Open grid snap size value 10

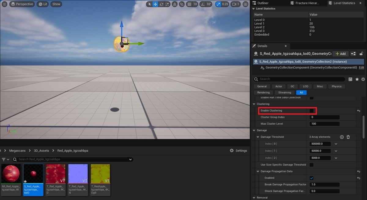coord(195,4)
